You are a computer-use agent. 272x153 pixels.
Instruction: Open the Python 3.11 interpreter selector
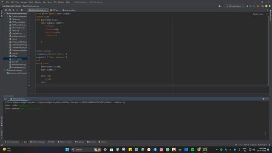click(263, 144)
